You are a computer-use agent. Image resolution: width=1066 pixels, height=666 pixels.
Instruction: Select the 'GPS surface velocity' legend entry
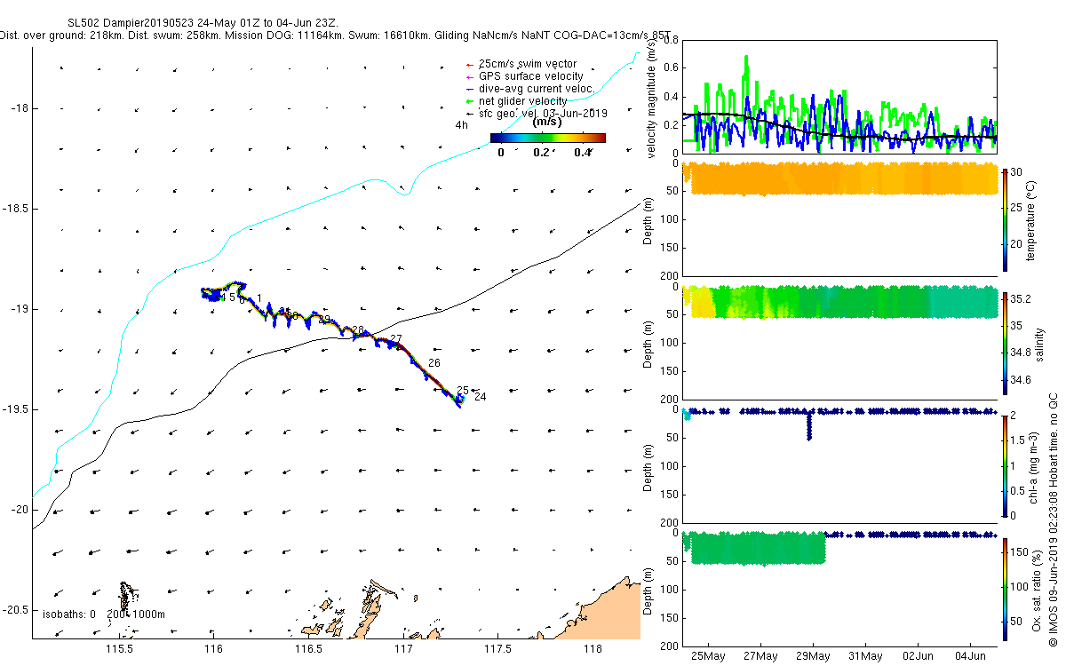[x=523, y=76]
